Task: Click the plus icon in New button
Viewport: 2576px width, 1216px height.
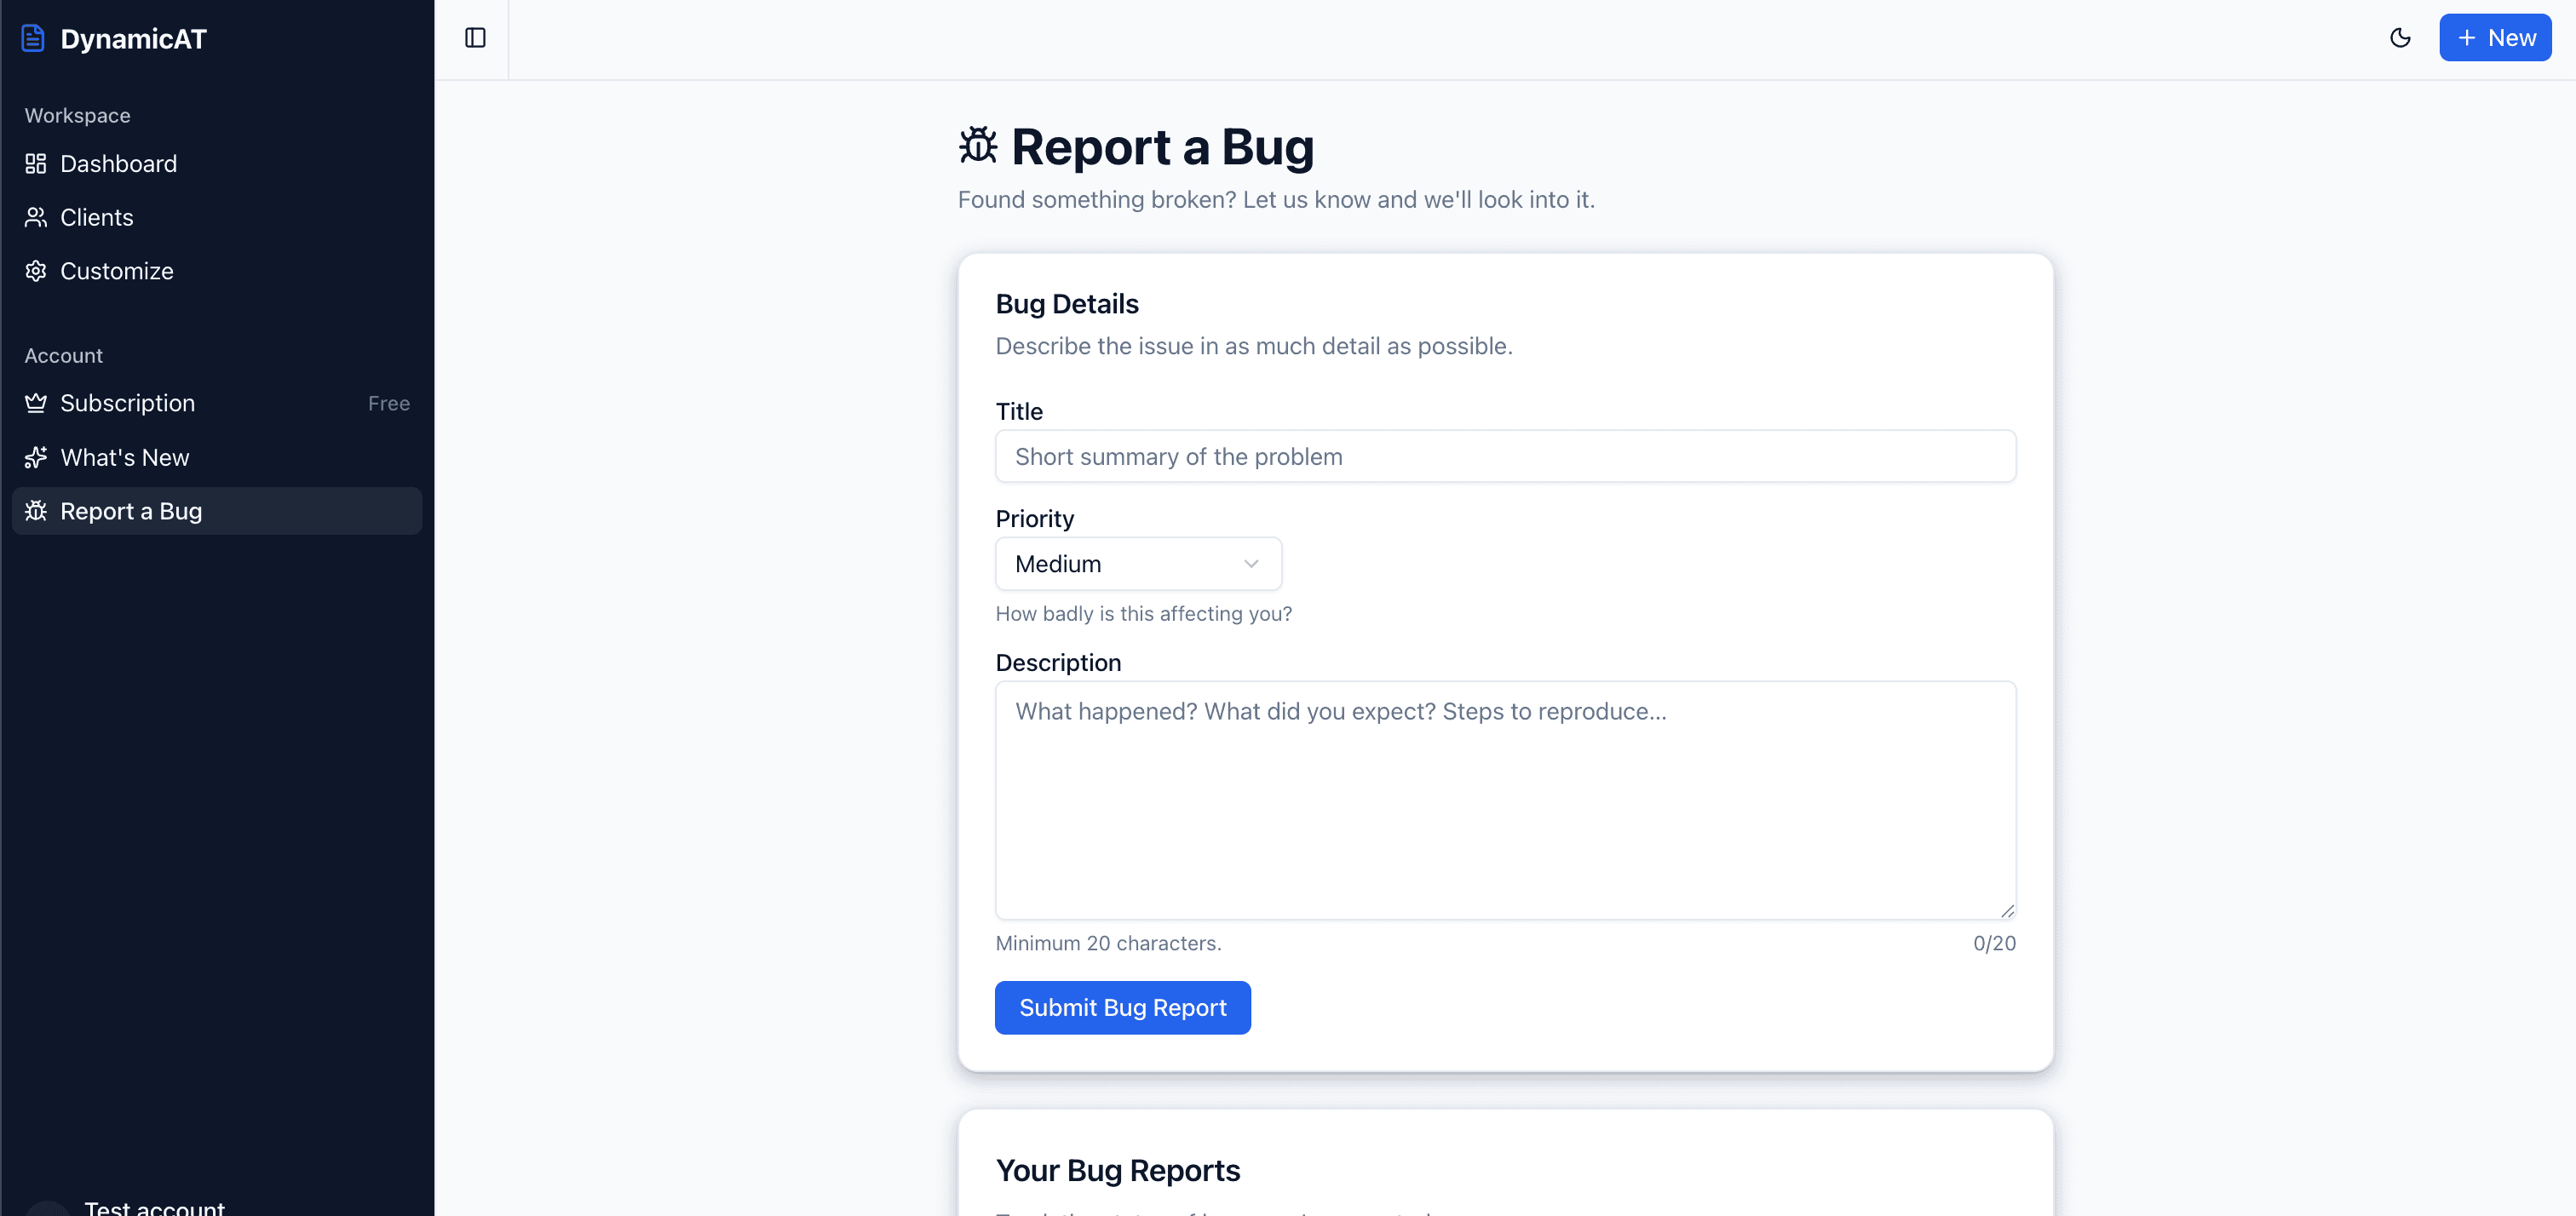Action: tap(2466, 38)
